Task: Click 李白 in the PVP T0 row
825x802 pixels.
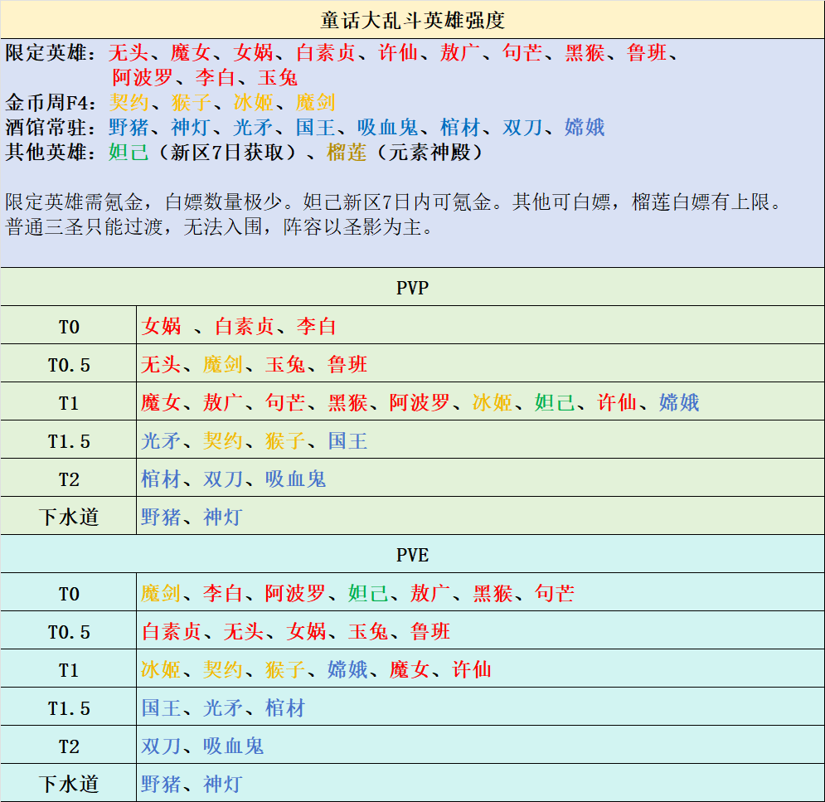Action: 316,327
